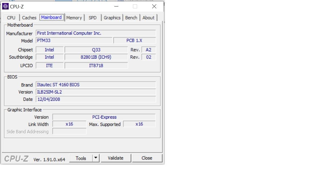Select the BIOS date 12/04/2008
312x175 pixels.
(x=96, y=99)
